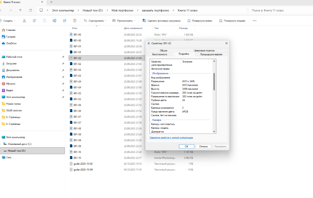Switch to Цифровые подписи tab
Image resolution: width=313 pixels, height=198 pixels.
(204, 50)
